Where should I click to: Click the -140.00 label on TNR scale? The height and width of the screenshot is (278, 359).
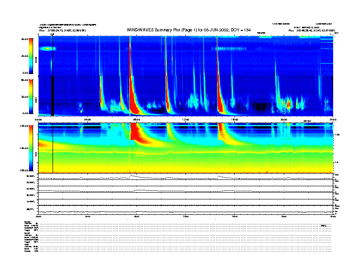click(24, 148)
